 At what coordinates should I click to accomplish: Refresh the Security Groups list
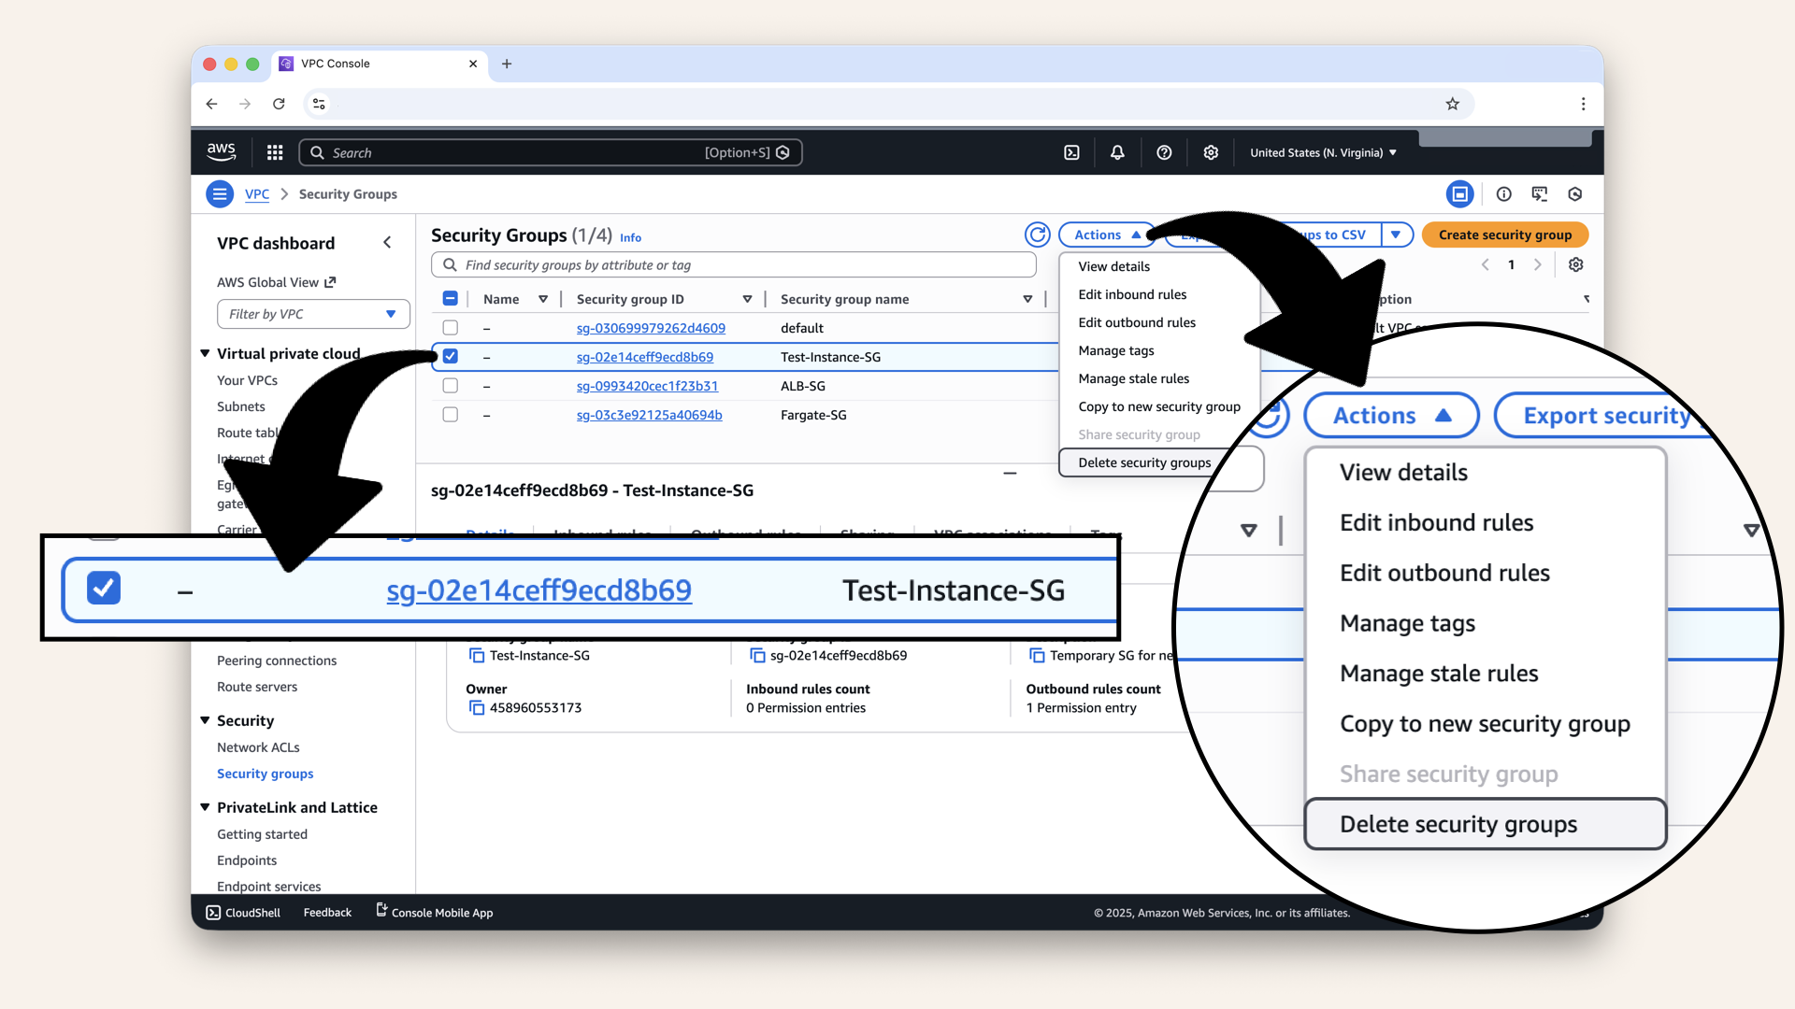click(1038, 234)
